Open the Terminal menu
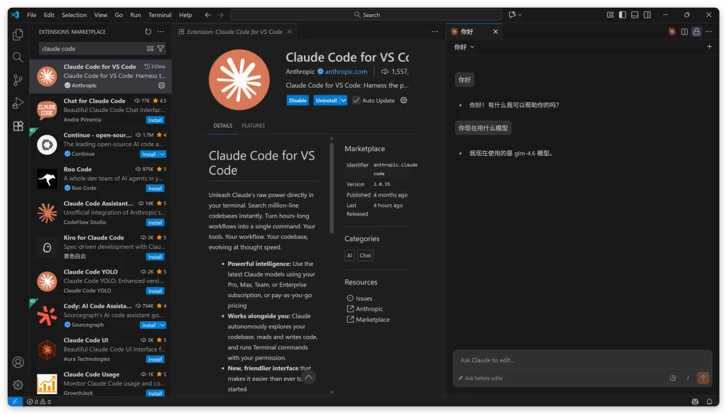Viewport: 727px width, 414px height. [160, 15]
